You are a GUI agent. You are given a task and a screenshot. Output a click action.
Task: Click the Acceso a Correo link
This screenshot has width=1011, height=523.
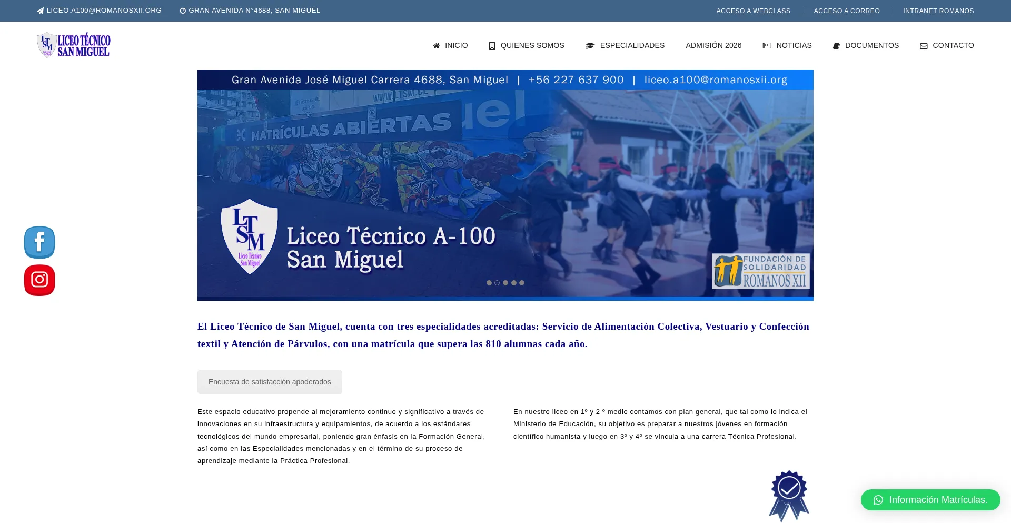pos(847,11)
